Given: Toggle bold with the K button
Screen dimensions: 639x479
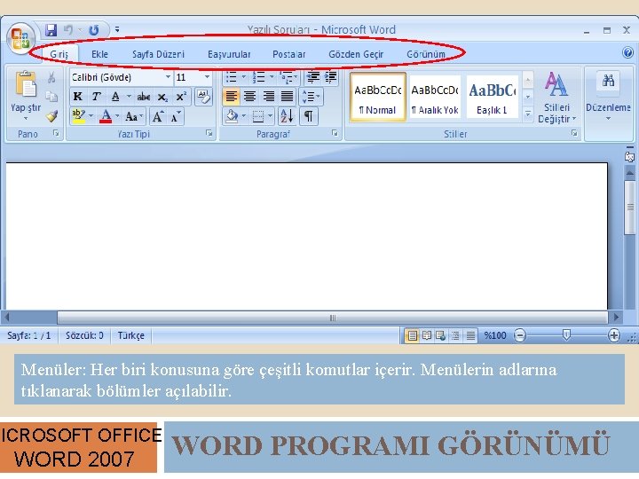Looking at the screenshot, I should 77,97.
